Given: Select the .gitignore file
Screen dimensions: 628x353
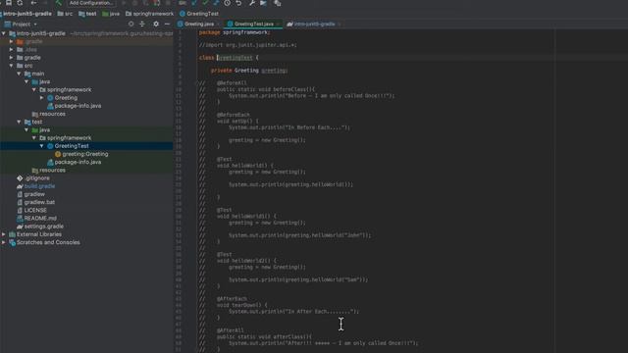Looking at the screenshot, I should 37,178.
